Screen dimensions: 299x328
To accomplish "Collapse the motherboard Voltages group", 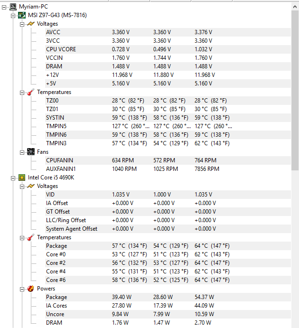I will tap(22, 25).
